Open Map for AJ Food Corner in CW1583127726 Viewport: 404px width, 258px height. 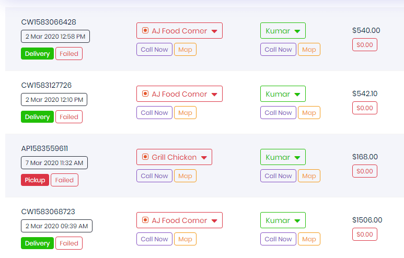coord(185,113)
